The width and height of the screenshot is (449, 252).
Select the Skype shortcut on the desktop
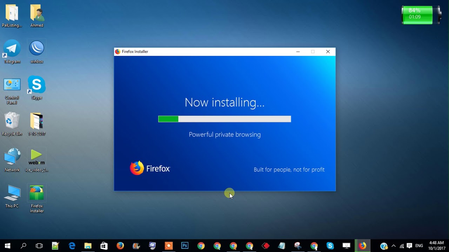click(37, 87)
